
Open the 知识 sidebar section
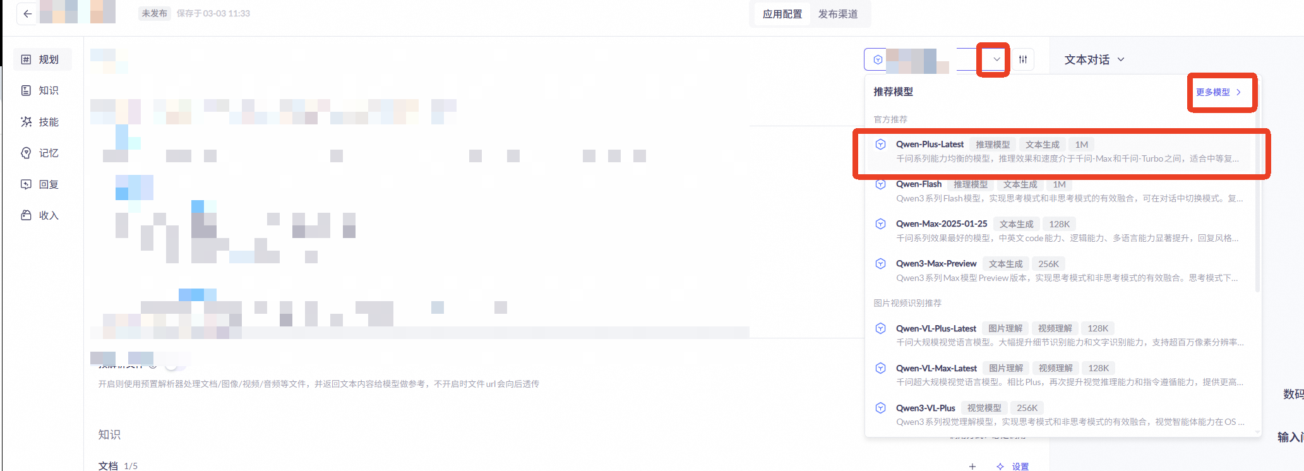point(42,90)
